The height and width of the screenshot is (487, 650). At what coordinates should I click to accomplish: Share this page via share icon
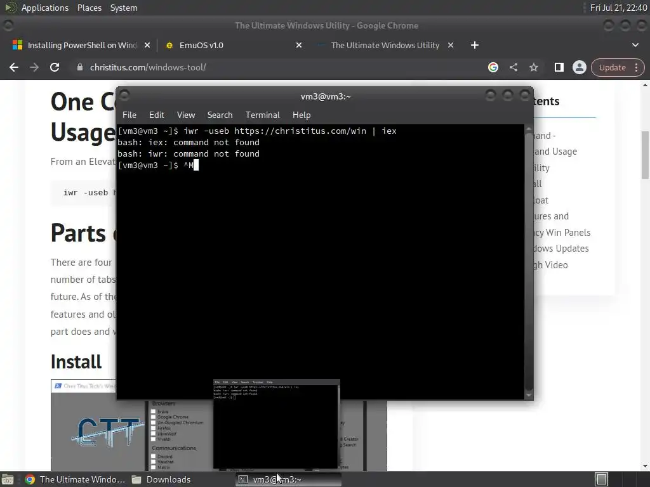(514, 67)
